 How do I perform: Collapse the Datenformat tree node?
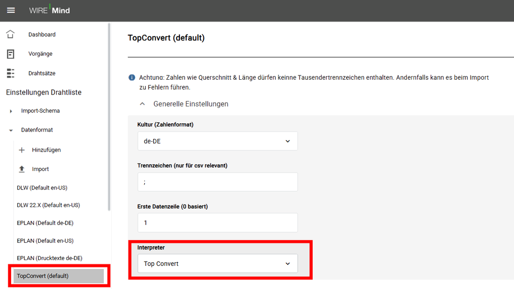[11, 130]
